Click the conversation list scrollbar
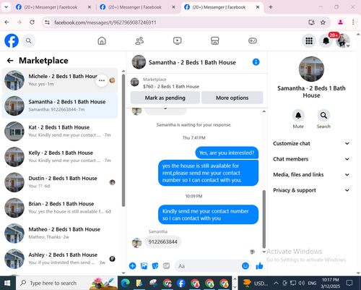Image resolution: width=361 pixels, height=290 pixels. (x=123, y=140)
